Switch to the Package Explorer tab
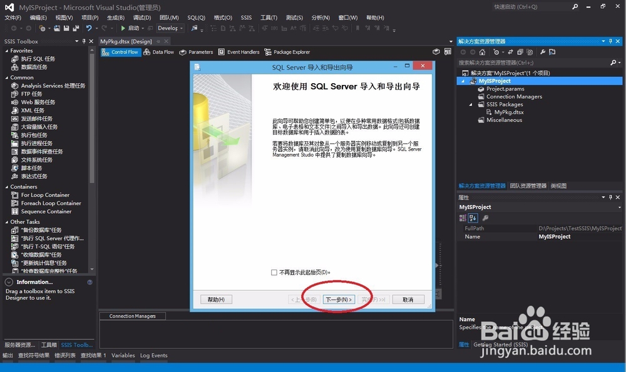 point(287,52)
